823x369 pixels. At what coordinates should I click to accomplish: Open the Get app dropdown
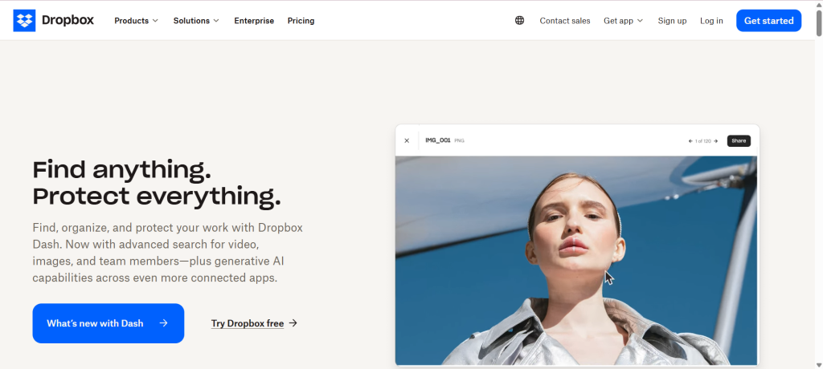point(623,21)
